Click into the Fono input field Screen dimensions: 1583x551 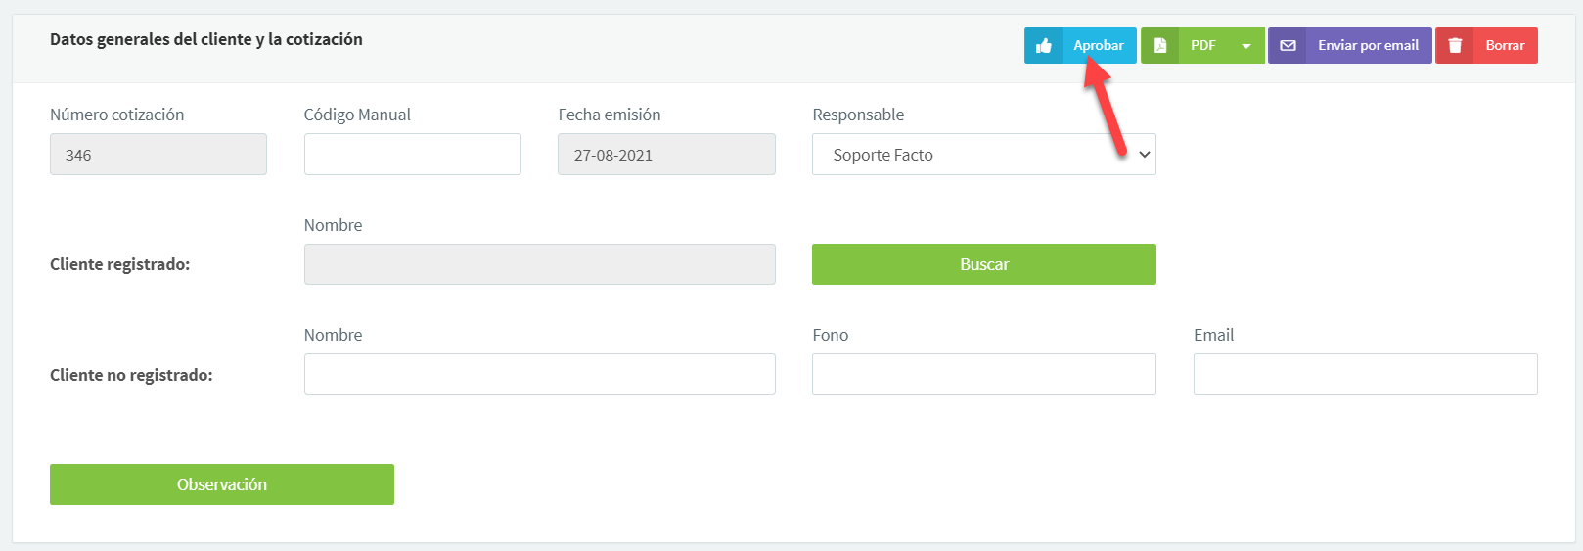pos(983,375)
